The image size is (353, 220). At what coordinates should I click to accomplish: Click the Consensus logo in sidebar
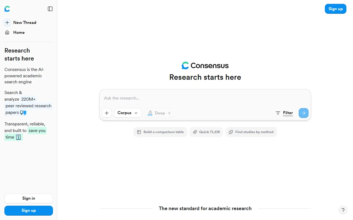pyautogui.click(x=7, y=9)
